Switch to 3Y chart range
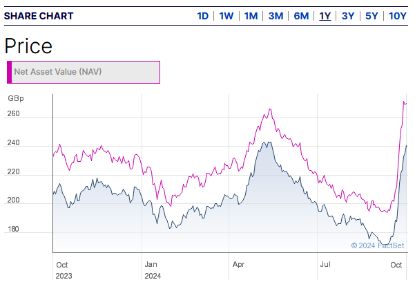Viewport: 415px width, 289px height. tap(348, 16)
